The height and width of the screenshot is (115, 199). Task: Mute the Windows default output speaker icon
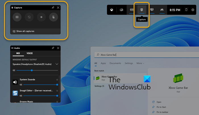pos(14,70)
